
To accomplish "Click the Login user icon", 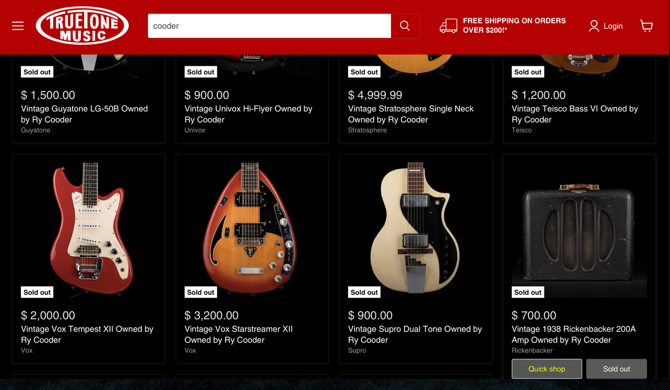I will tap(594, 26).
